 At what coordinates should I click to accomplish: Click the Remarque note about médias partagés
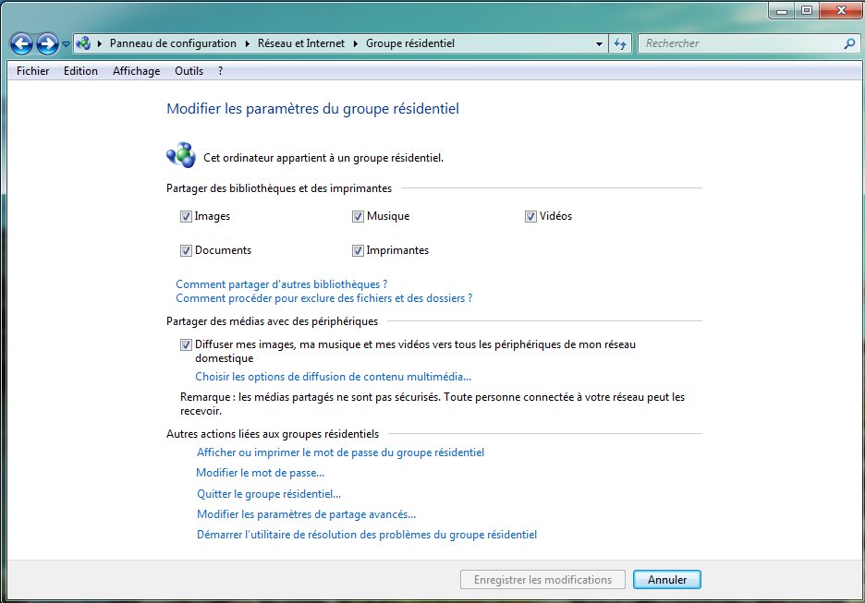[x=432, y=404]
